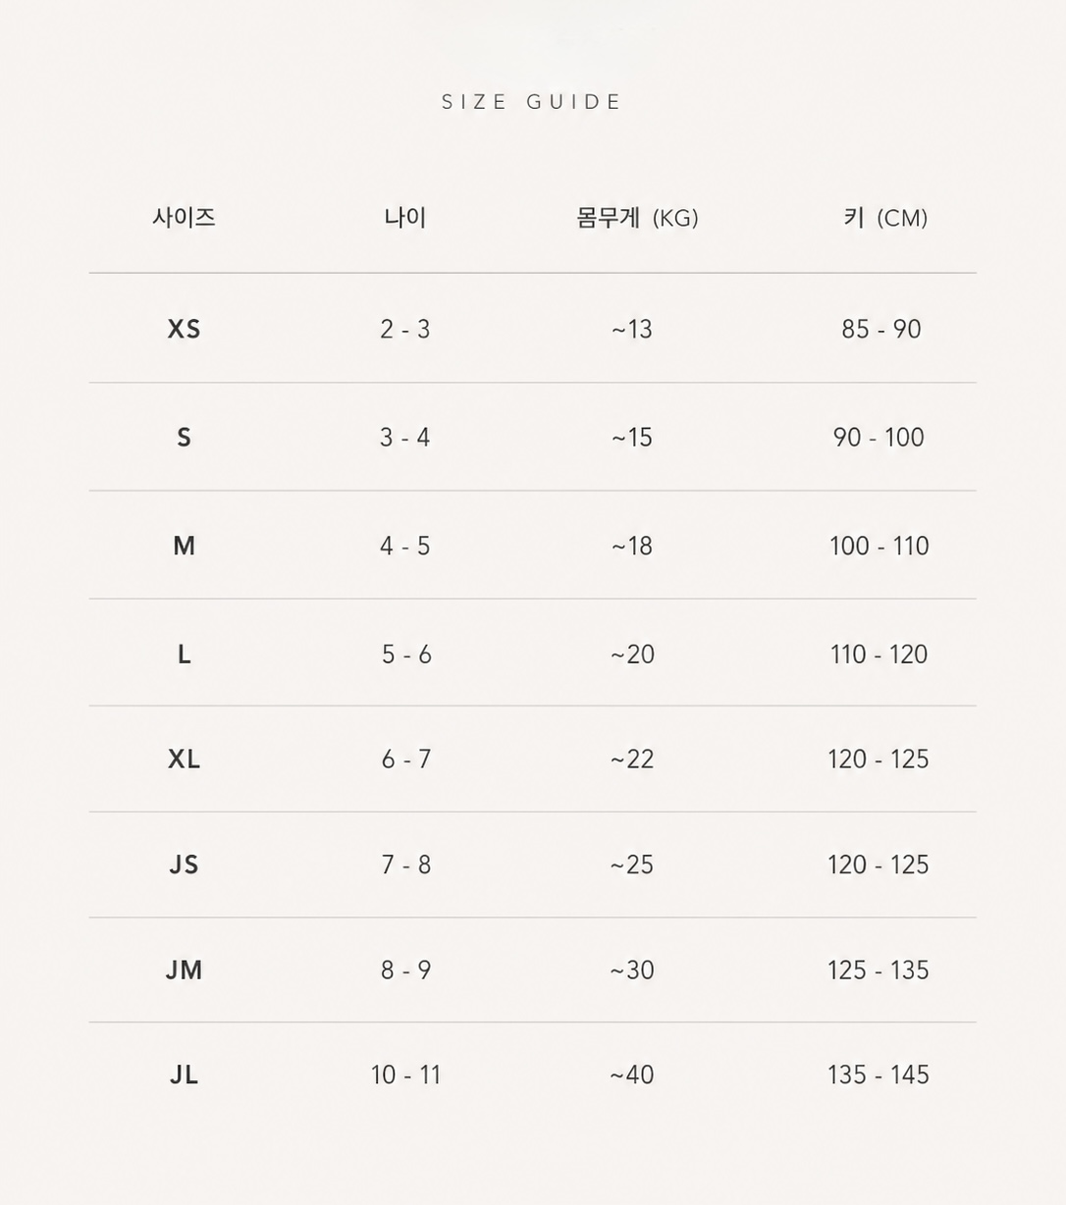This screenshot has height=1205, width=1066.
Task: Select the 사이즈 column header
Action: [x=184, y=217]
